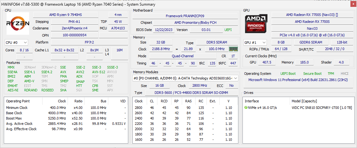Image resolution: width=357 pixels, height=148 pixels.
Task: Click the green memory module icon
Action: tap(233, 49)
